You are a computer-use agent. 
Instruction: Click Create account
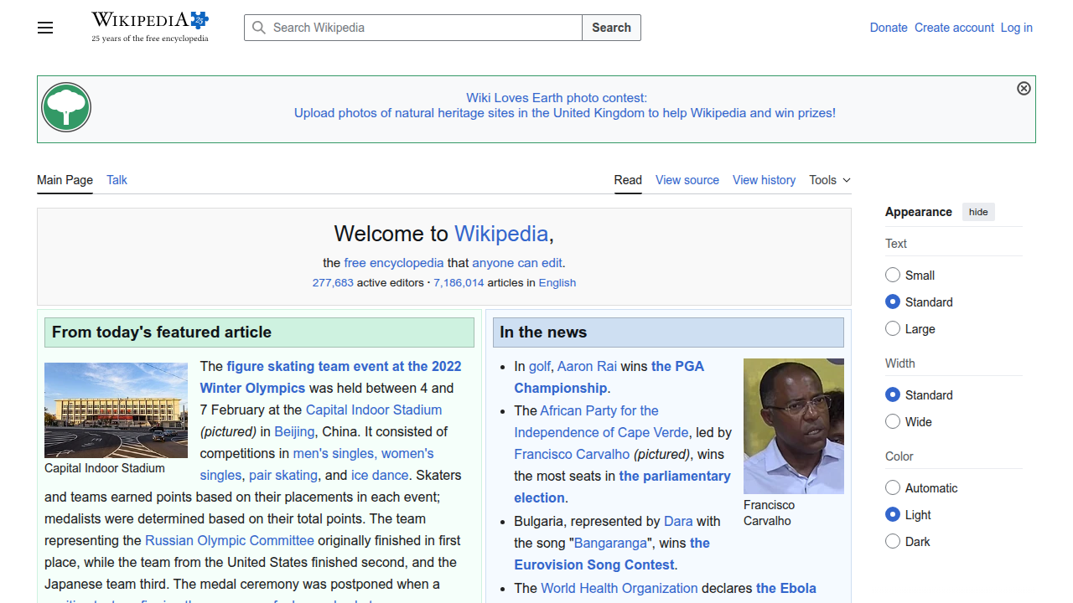954,28
